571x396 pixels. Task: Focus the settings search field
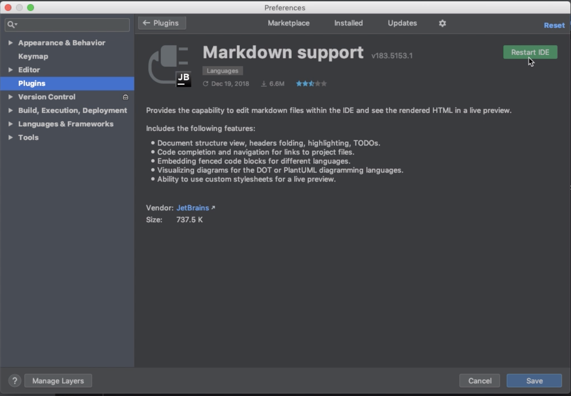67,25
